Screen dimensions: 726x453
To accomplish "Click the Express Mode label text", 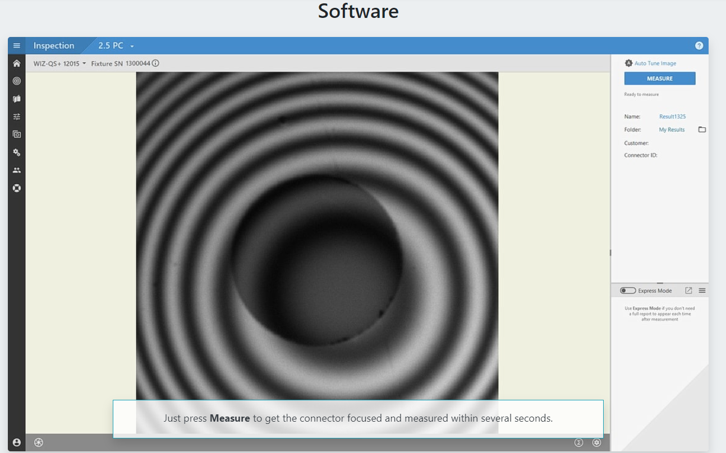I will [655, 291].
